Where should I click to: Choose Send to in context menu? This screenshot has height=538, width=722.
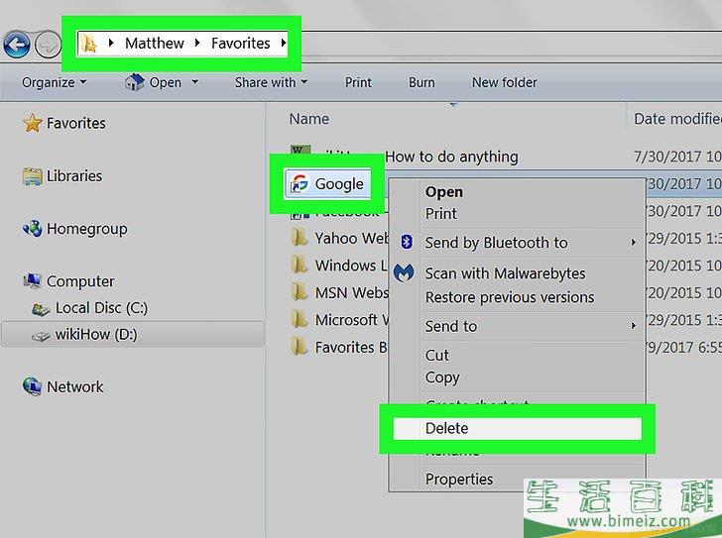(x=451, y=327)
